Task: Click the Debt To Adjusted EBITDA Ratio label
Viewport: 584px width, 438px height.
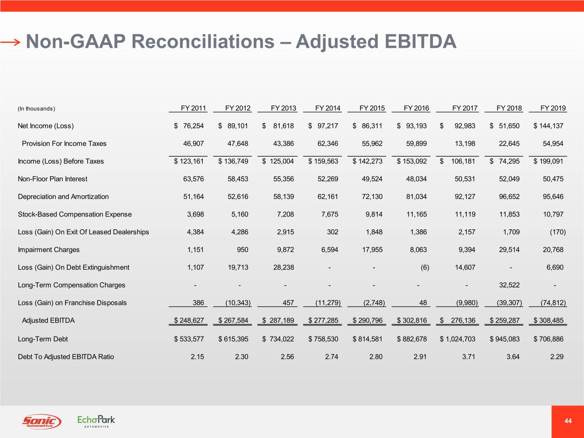Action: pyautogui.click(x=66, y=357)
